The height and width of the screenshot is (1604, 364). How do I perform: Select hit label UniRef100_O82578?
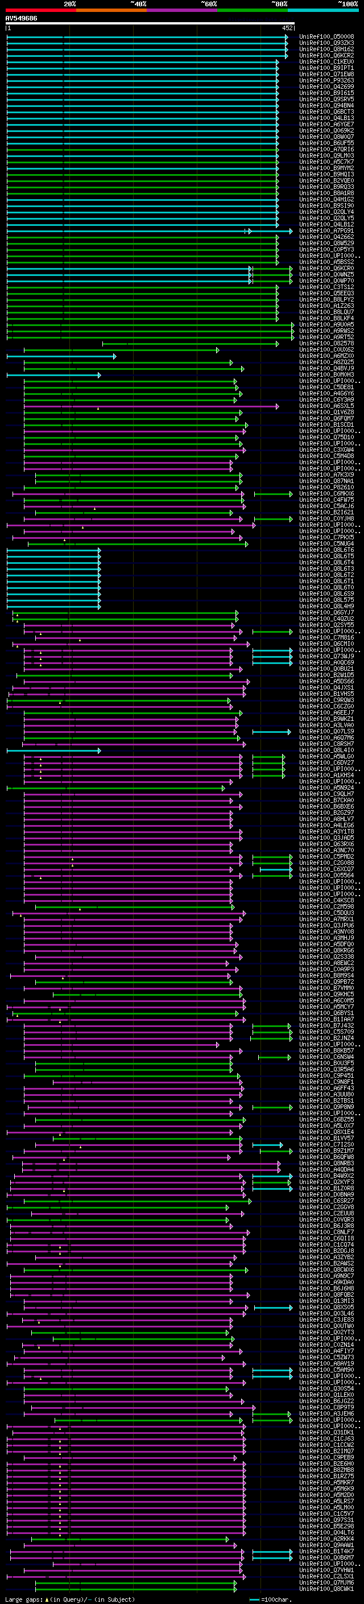coord(326,344)
